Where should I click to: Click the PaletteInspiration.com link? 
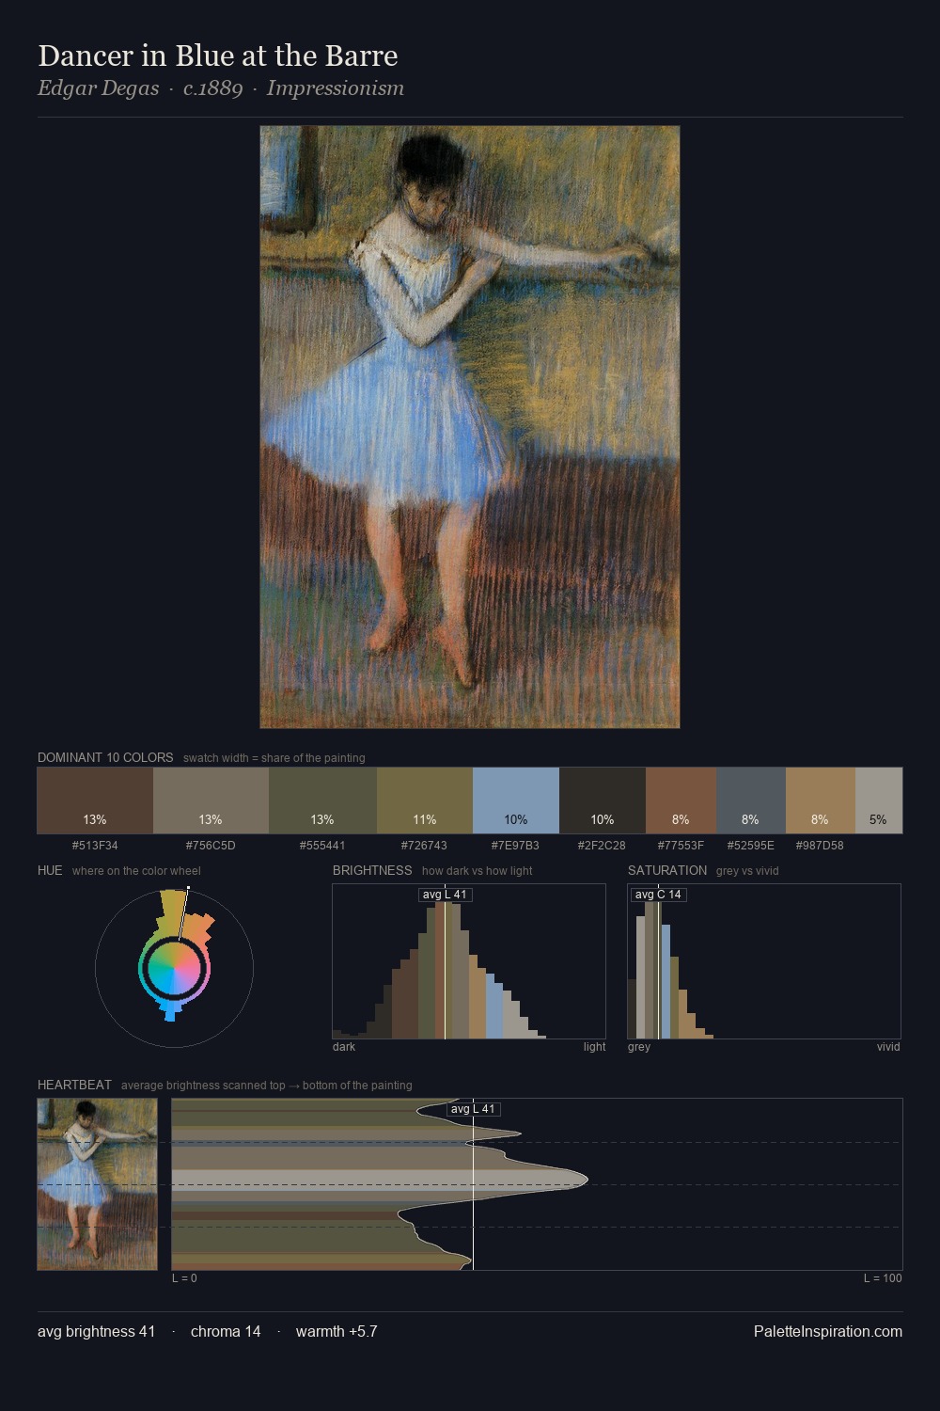point(828,1331)
